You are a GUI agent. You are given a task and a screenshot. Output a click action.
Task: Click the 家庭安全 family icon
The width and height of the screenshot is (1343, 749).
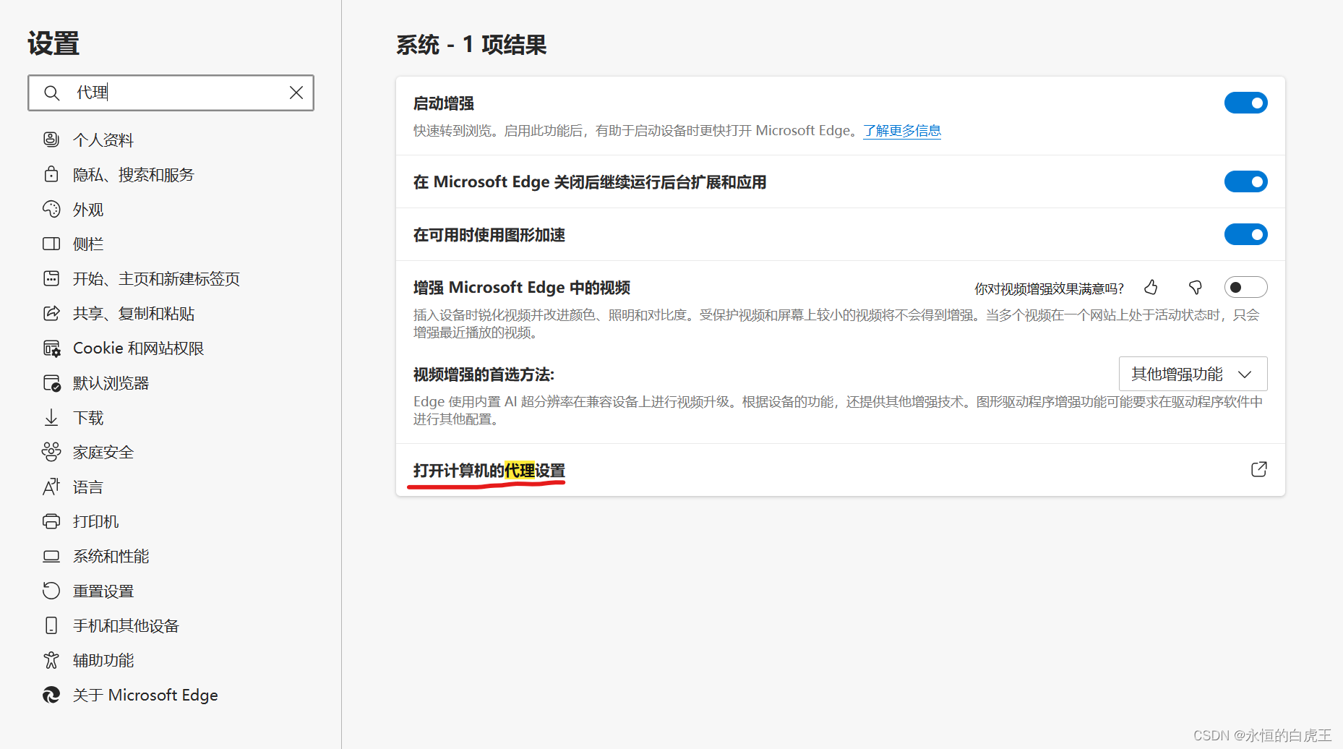51,452
